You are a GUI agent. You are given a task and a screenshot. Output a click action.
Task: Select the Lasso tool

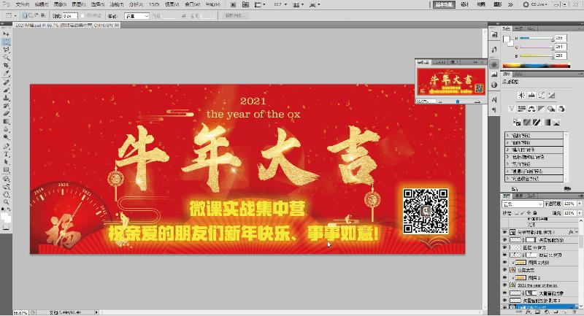[6, 50]
